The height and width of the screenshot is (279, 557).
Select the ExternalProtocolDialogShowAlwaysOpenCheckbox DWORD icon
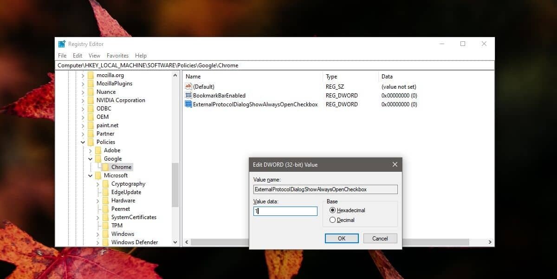click(188, 104)
